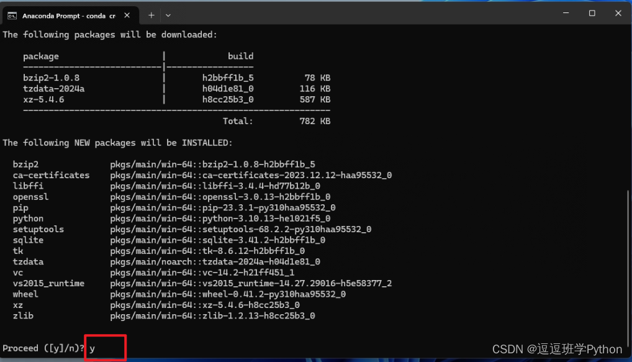Click the 'xz' package name in the install list

[18, 305]
